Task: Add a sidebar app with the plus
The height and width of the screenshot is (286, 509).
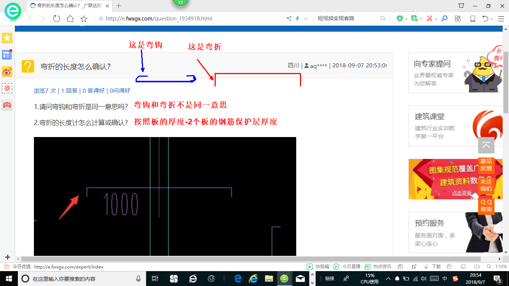Action: click(x=7, y=257)
